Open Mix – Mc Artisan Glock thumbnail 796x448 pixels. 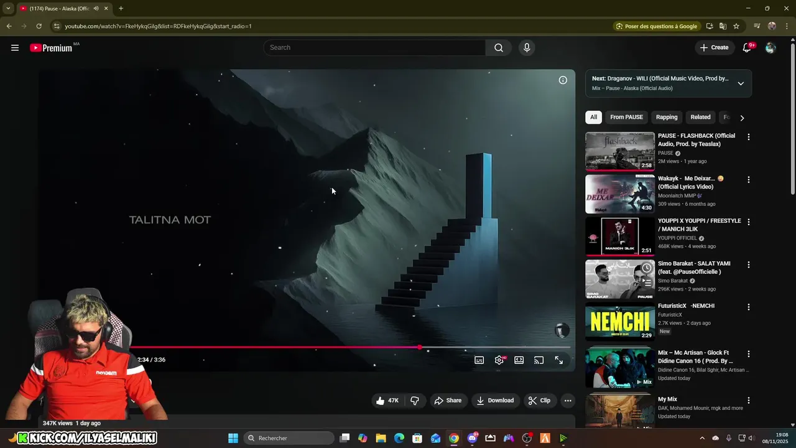(x=620, y=368)
